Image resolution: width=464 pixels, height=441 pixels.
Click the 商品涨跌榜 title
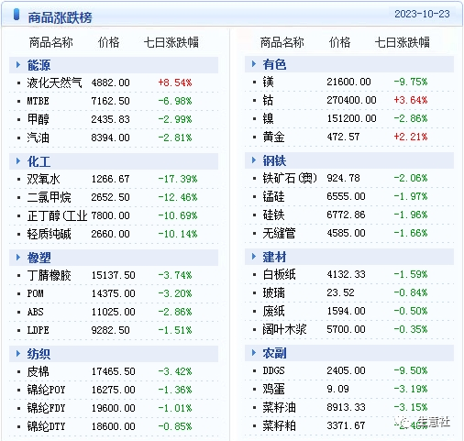(x=60, y=17)
